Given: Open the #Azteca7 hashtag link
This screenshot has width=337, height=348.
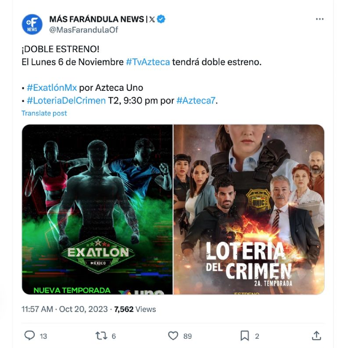Looking at the screenshot, I should [196, 101].
